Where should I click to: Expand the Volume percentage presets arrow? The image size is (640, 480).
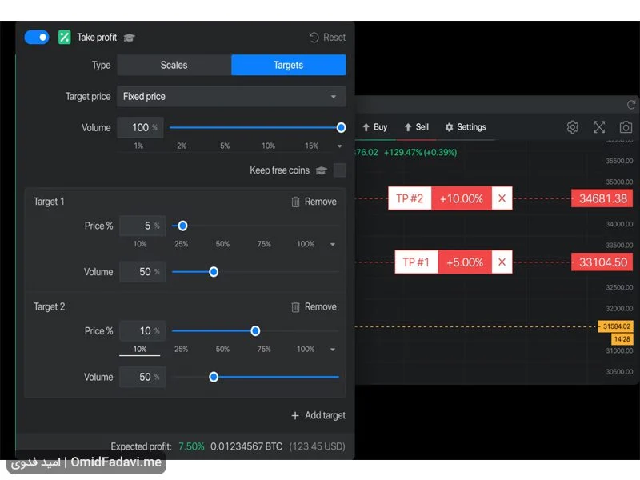(339, 146)
